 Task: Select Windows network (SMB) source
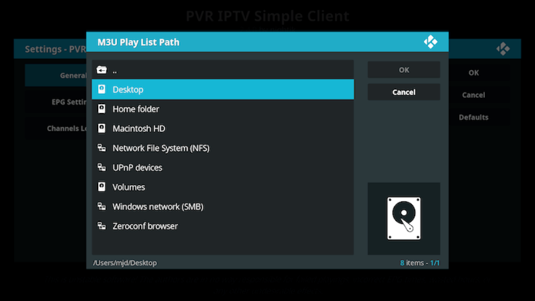tap(158, 207)
